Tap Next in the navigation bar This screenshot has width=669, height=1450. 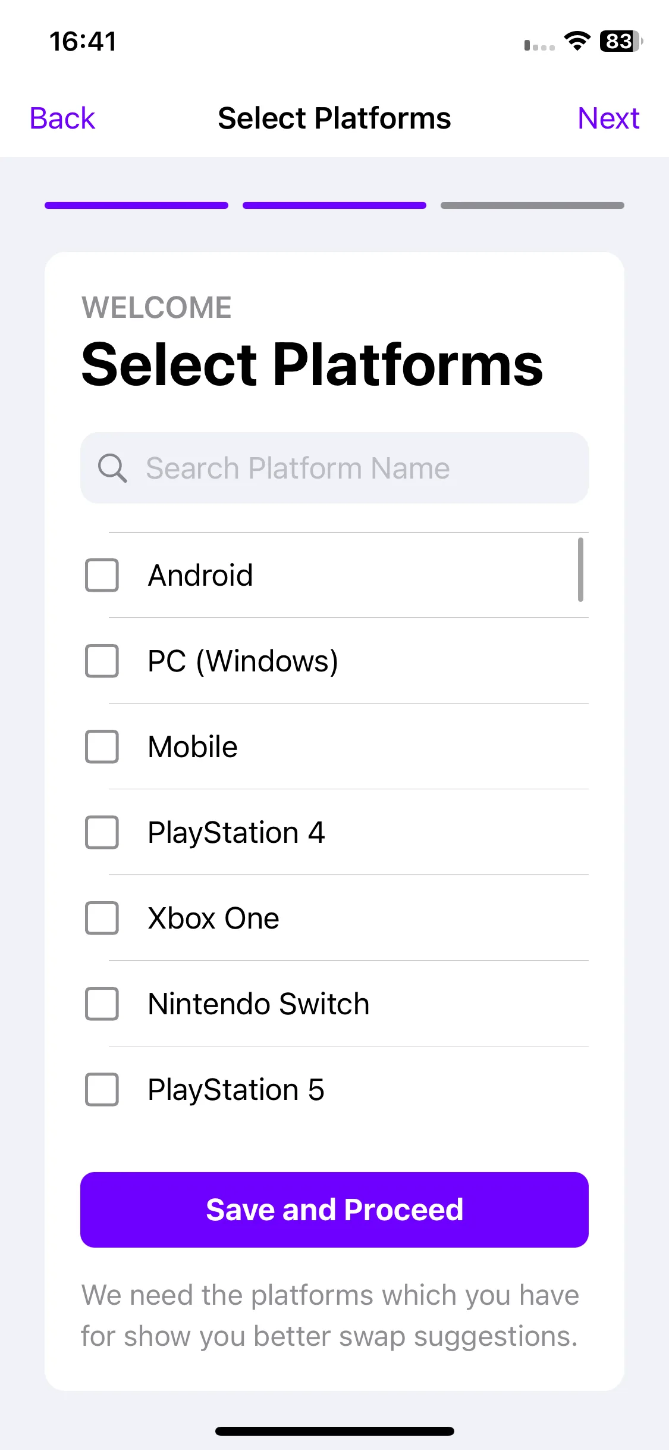pyautogui.click(x=608, y=118)
